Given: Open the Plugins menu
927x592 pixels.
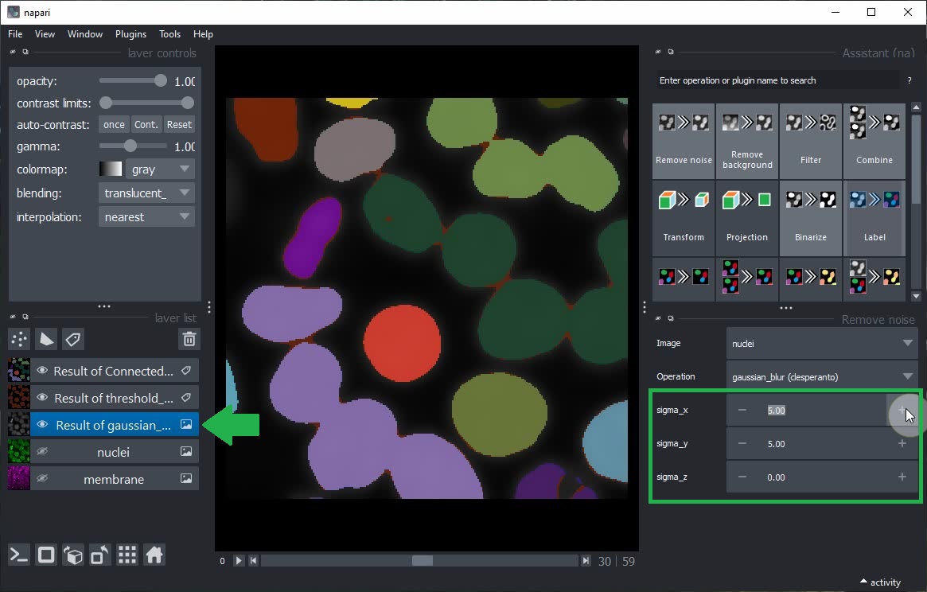Looking at the screenshot, I should [130, 34].
